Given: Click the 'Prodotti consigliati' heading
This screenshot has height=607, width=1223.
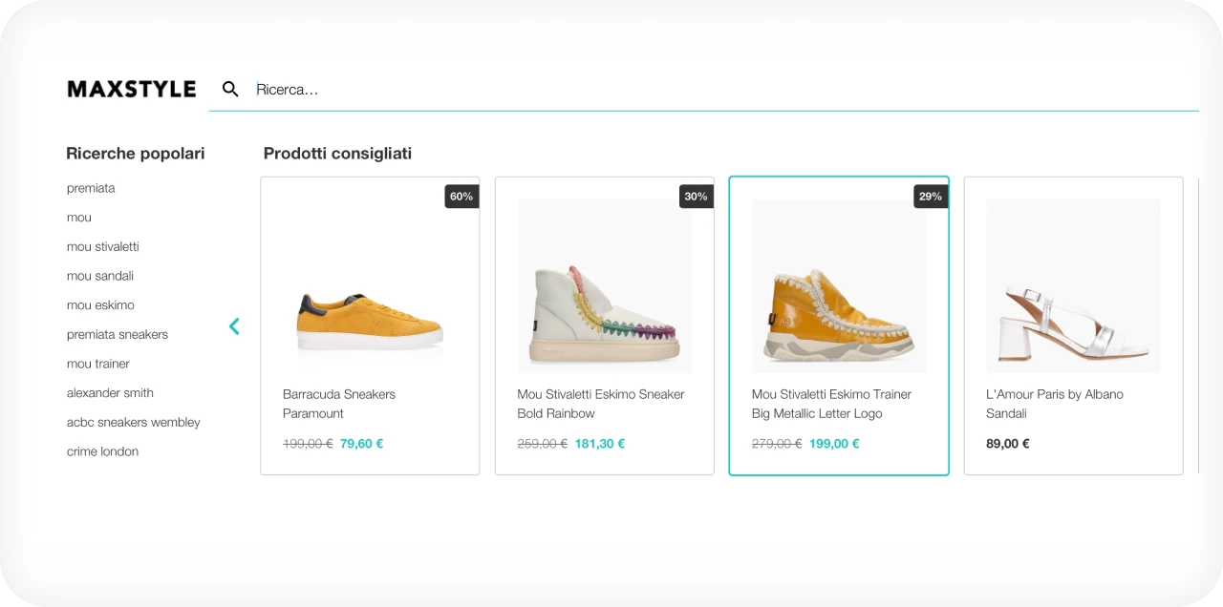Looking at the screenshot, I should 338,153.
